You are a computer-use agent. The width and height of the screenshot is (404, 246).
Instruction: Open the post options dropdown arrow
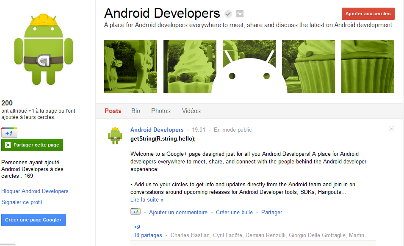(x=391, y=129)
